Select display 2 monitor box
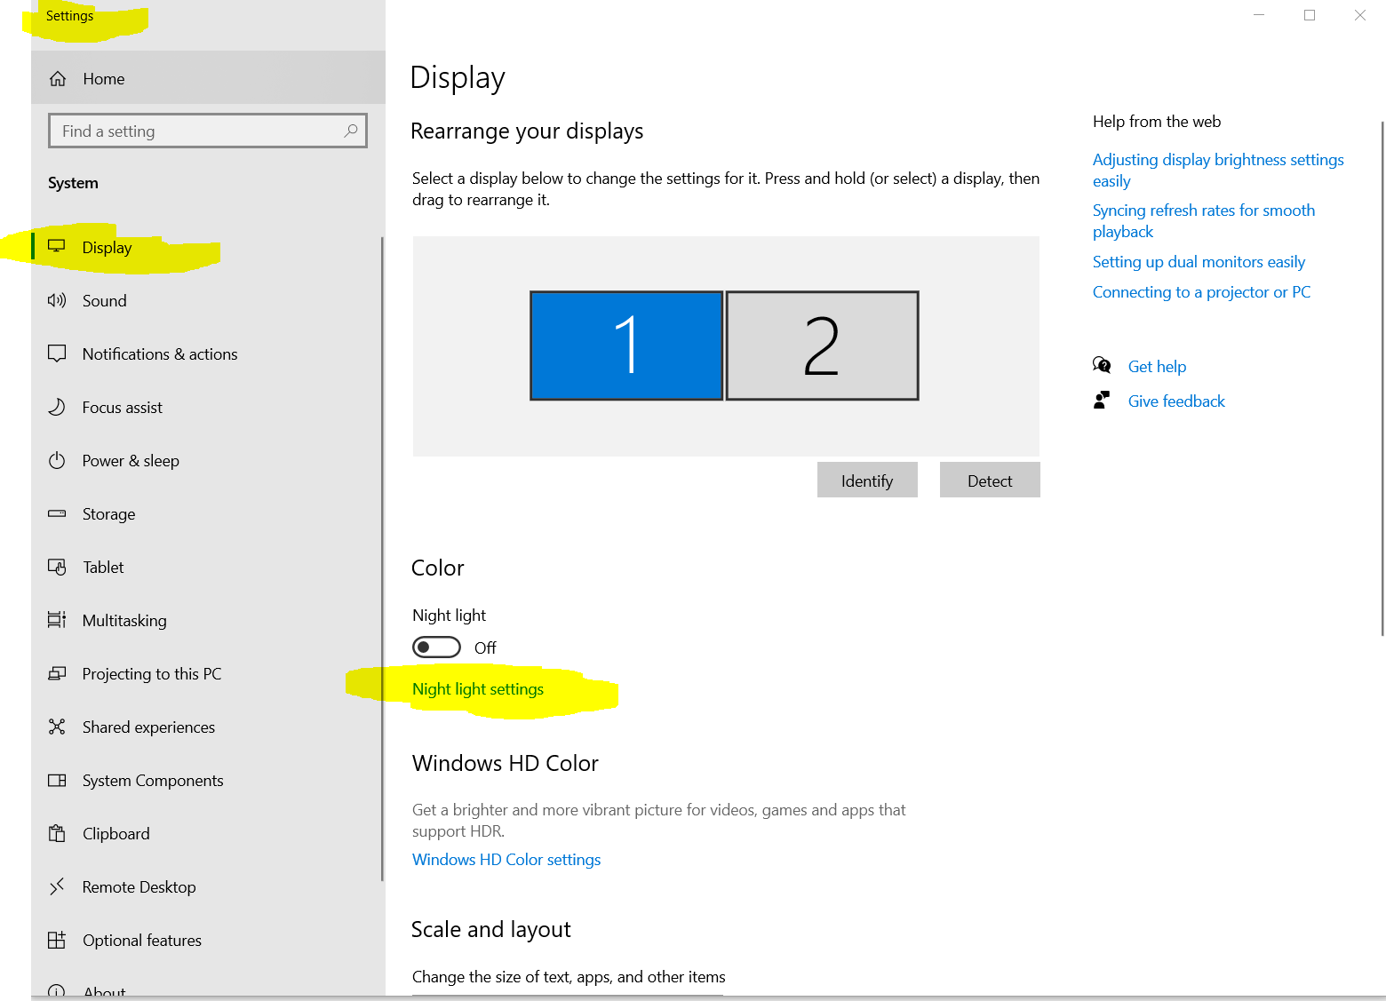The image size is (1386, 1001). [823, 346]
